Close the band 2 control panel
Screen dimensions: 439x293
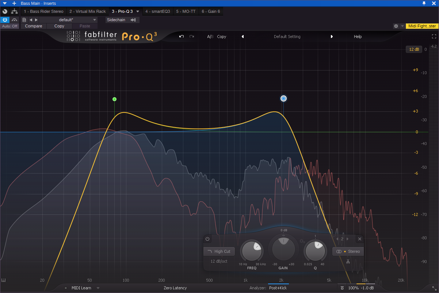[x=360, y=239]
